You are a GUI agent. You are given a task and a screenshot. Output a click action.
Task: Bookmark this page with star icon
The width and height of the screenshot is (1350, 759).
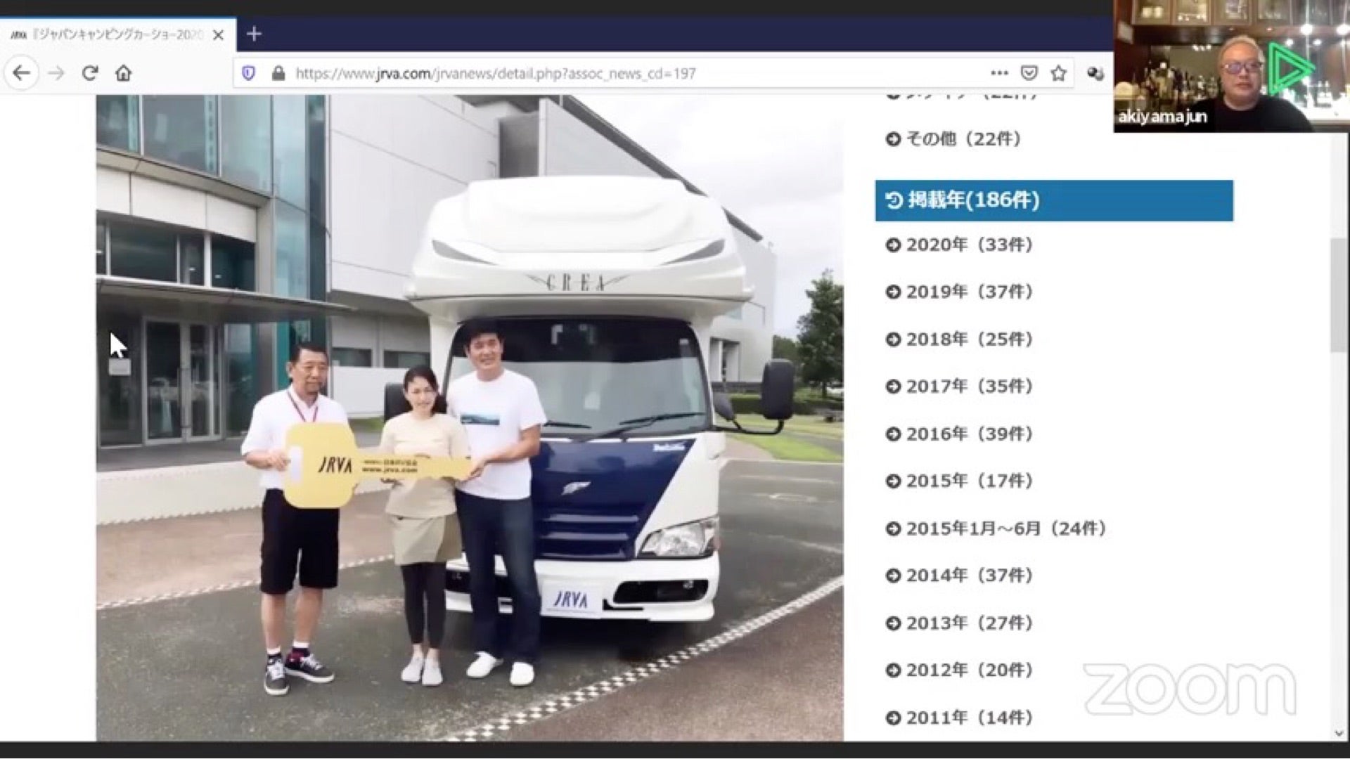click(1059, 72)
